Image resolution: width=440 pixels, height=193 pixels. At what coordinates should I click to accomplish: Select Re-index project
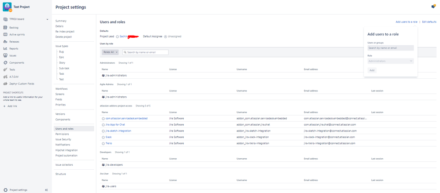click(65, 32)
